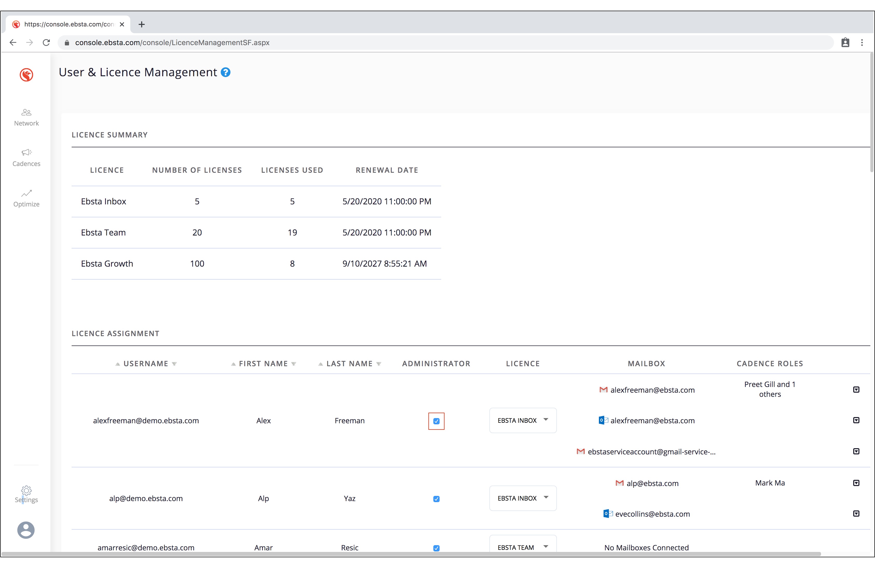This screenshot has height=568, width=875.
Task: Open the Network section icon
Action: (26, 112)
